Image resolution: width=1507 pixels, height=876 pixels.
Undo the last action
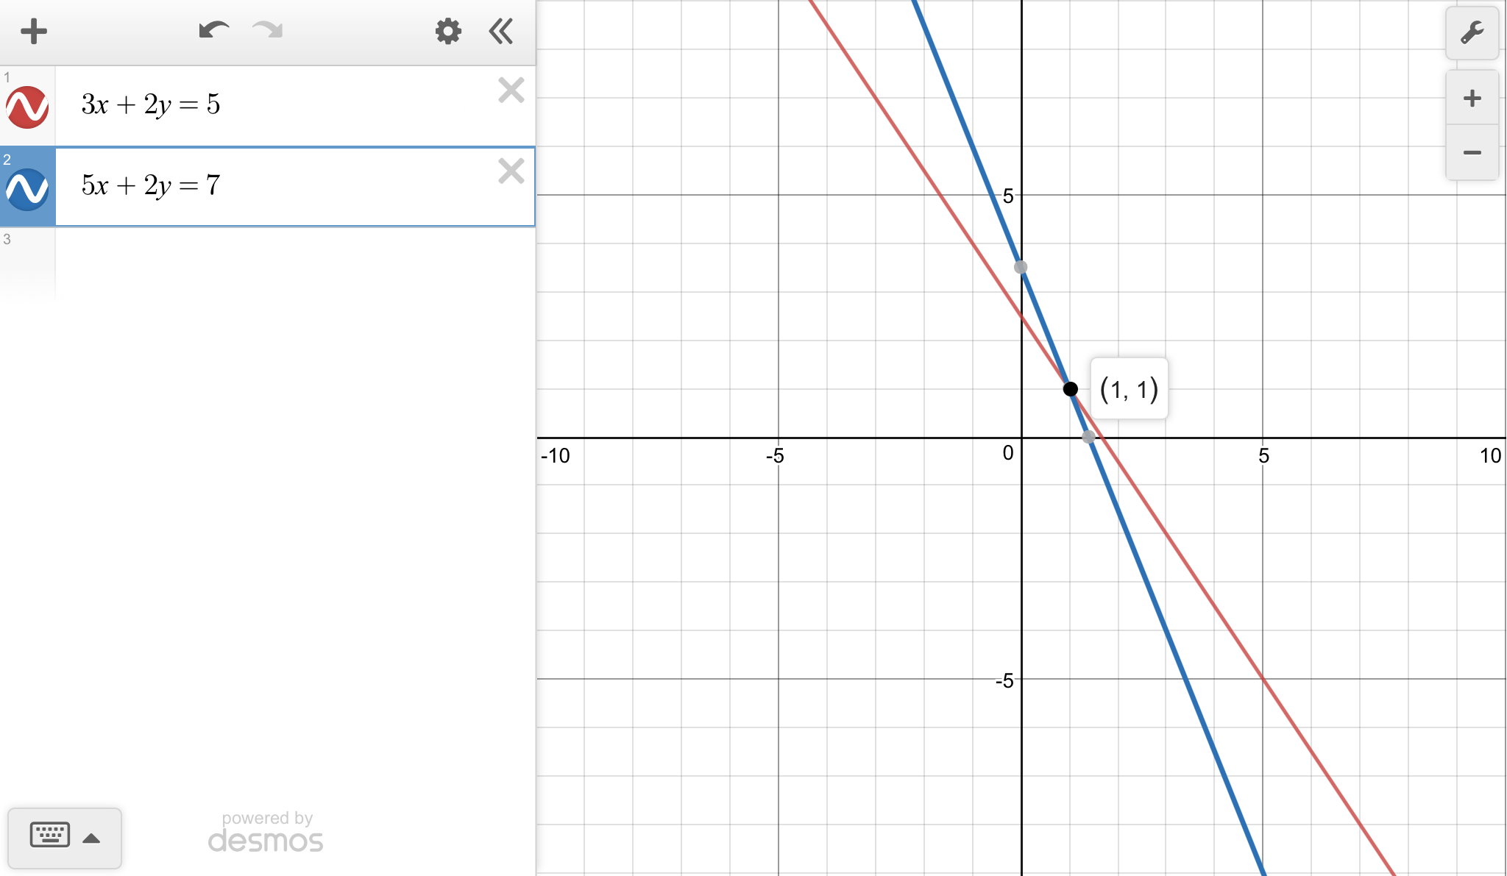click(x=213, y=31)
